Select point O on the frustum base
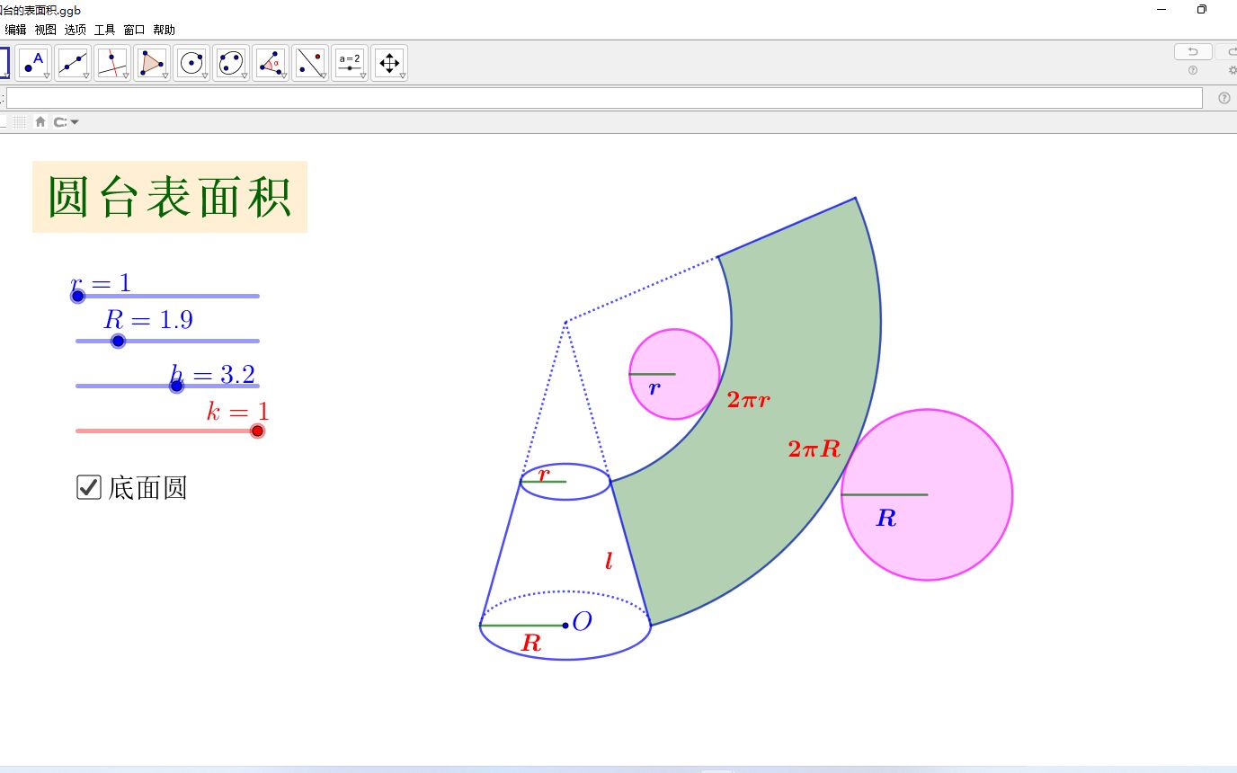 [565, 625]
